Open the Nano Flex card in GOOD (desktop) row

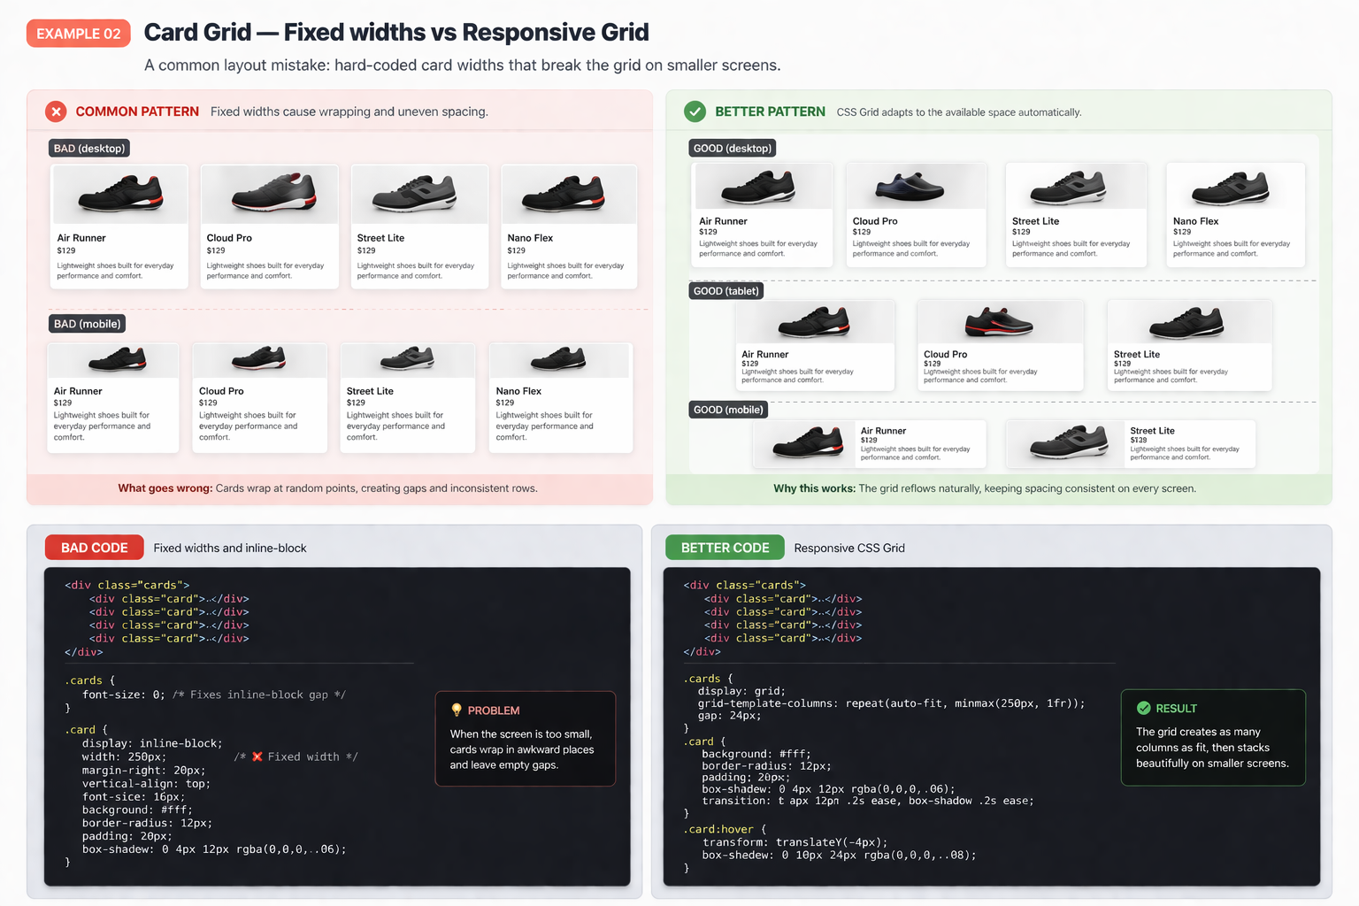[1234, 215]
